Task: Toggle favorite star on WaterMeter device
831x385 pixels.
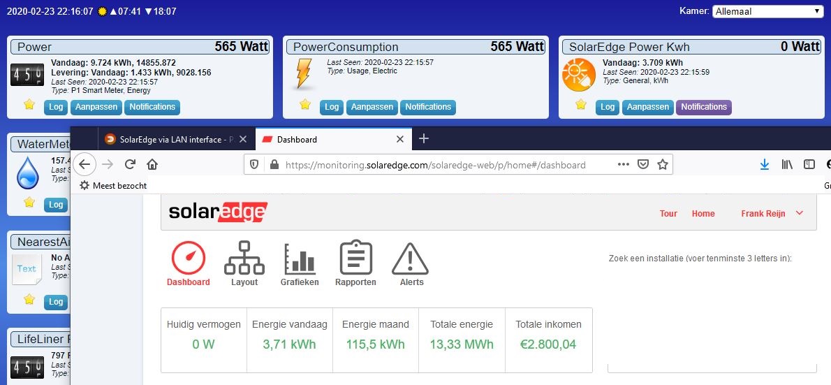Action: [x=29, y=202]
